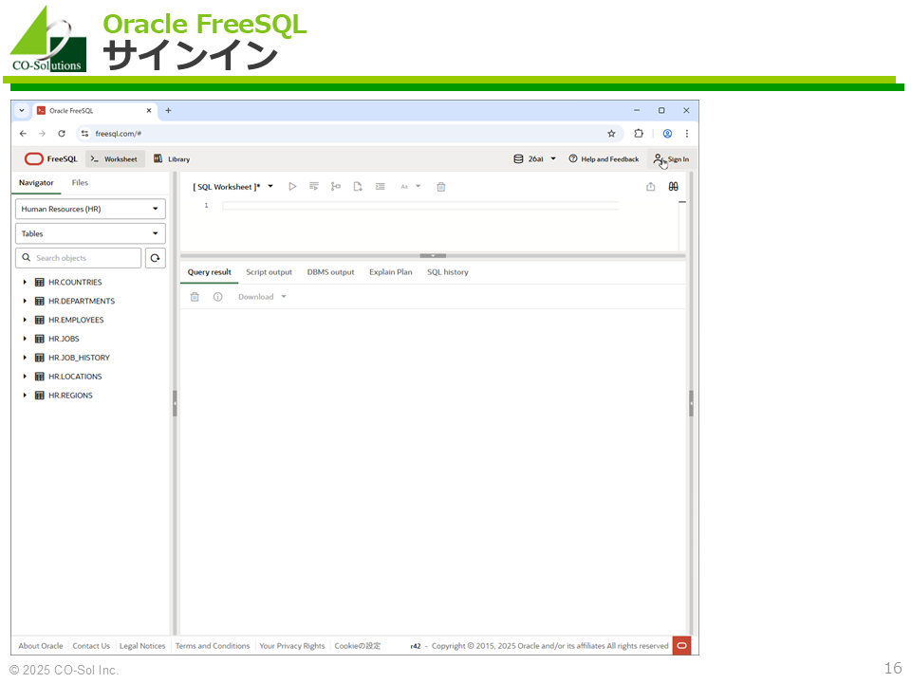Run the SQL statement with play icon

[292, 187]
